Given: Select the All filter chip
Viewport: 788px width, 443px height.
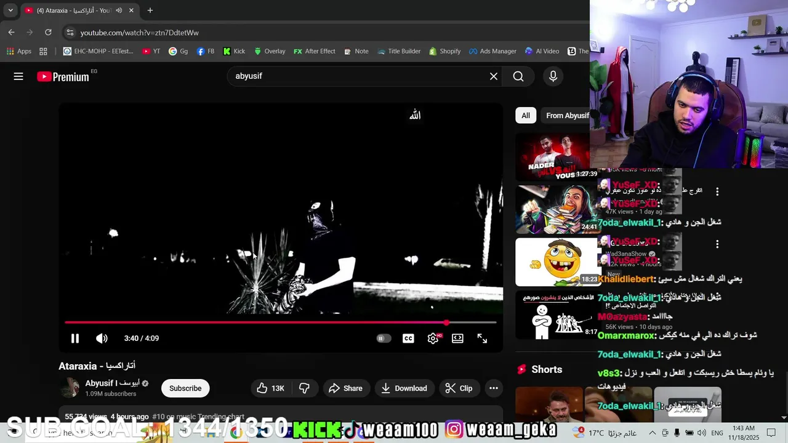Looking at the screenshot, I should pyautogui.click(x=526, y=116).
